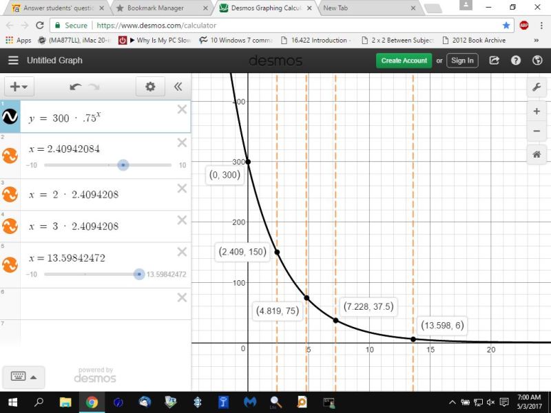Screen dimensions: 551x413
Task: Click the 10 upper bound of first slider
Action: click(183, 165)
